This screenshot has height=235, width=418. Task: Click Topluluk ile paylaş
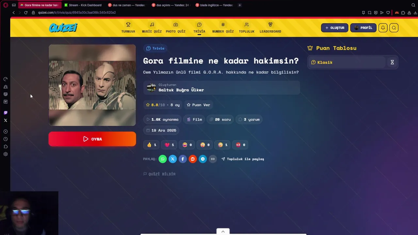[x=243, y=159]
